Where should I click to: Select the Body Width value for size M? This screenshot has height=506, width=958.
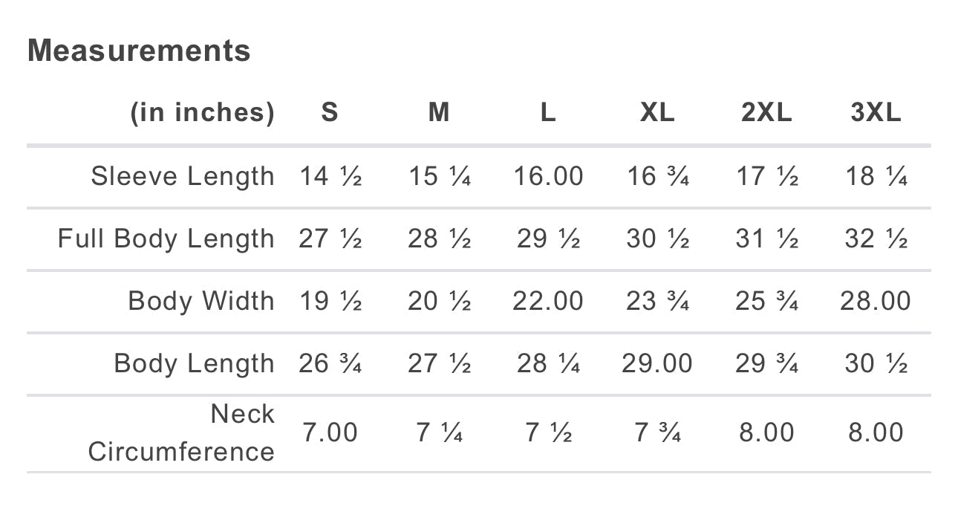click(439, 301)
